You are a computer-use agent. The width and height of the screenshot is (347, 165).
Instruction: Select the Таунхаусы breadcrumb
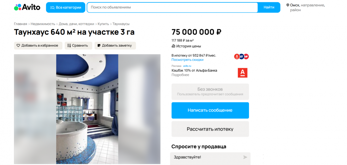click(121, 24)
